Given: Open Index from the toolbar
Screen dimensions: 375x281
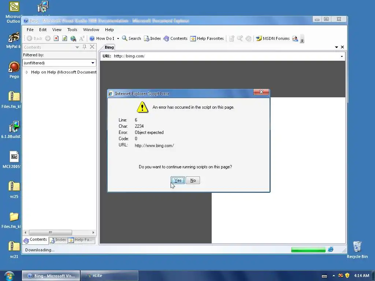Looking at the screenshot, I should point(152,38).
